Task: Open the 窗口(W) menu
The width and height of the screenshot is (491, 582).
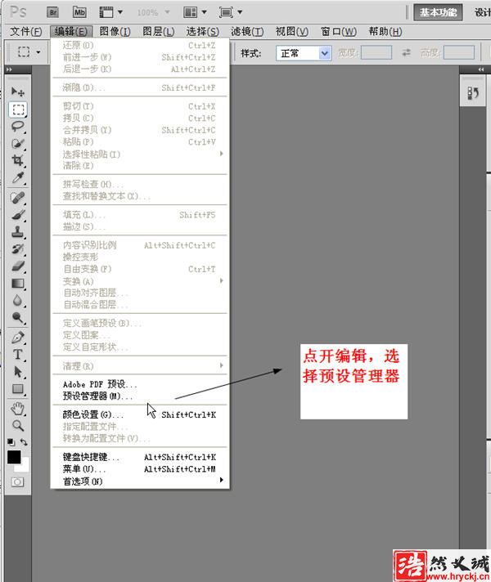Action: tap(338, 32)
